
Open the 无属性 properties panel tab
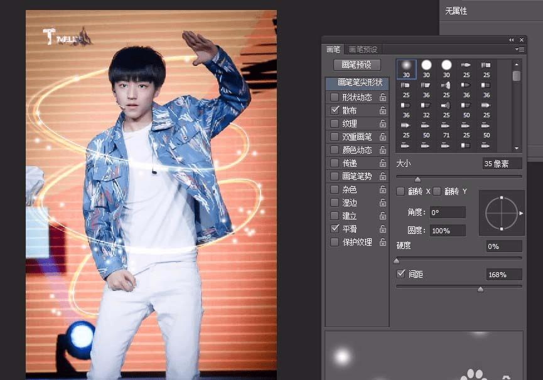pyautogui.click(x=456, y=11)
